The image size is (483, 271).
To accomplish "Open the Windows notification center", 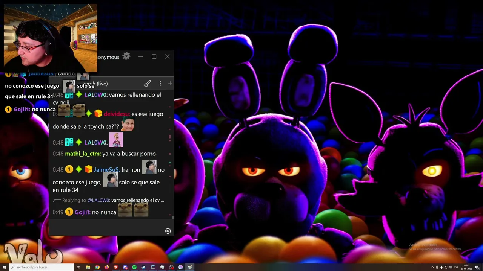I will pos(477,267).
